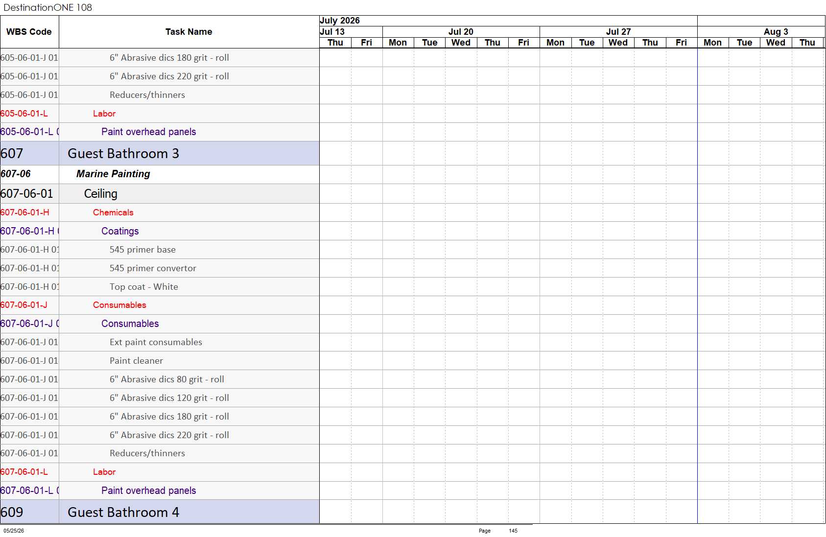
Task: Click the page number 145 in footer
Action: 513,531
